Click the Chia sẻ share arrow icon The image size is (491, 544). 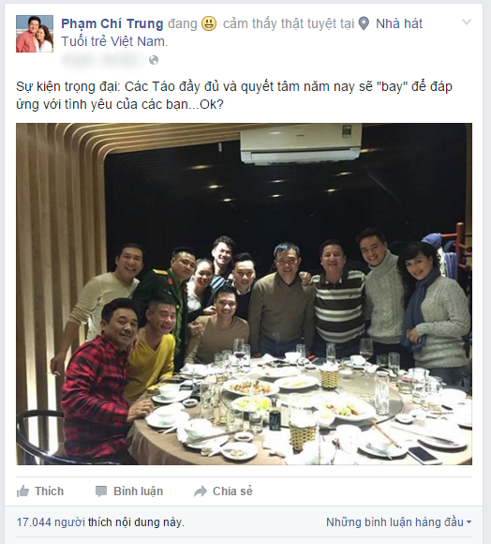(201, 491)
